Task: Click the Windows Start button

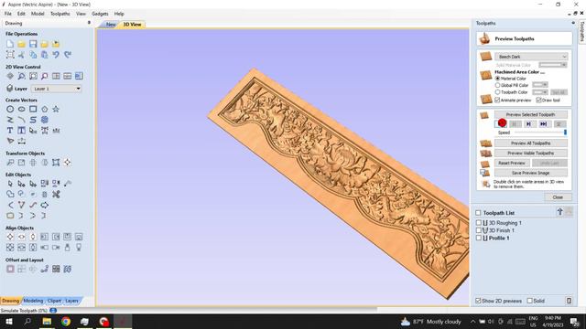Action: tap(9, 322)
